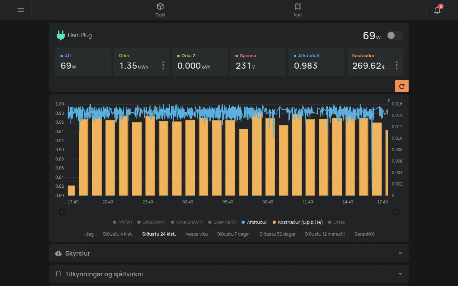Select Síðustu 12 mánuðir time range
Image resolution: width=458 pixels, height=286 pixels.
click(x=325, y=234)
